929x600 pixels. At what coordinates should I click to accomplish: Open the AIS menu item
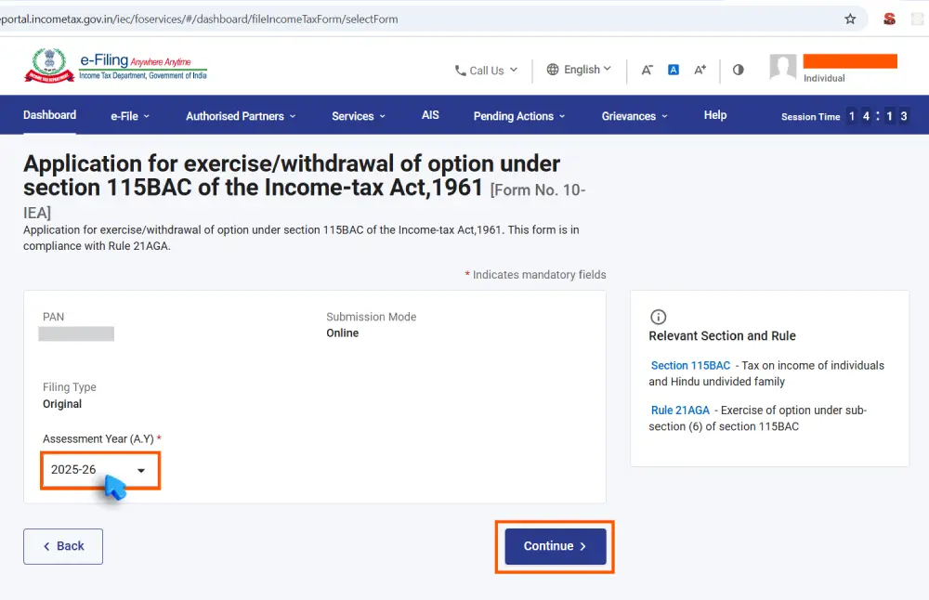(430, 115)
